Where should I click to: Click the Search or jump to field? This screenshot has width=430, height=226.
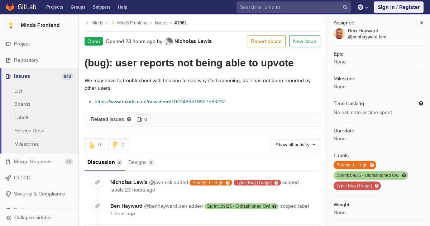point(294,7)
